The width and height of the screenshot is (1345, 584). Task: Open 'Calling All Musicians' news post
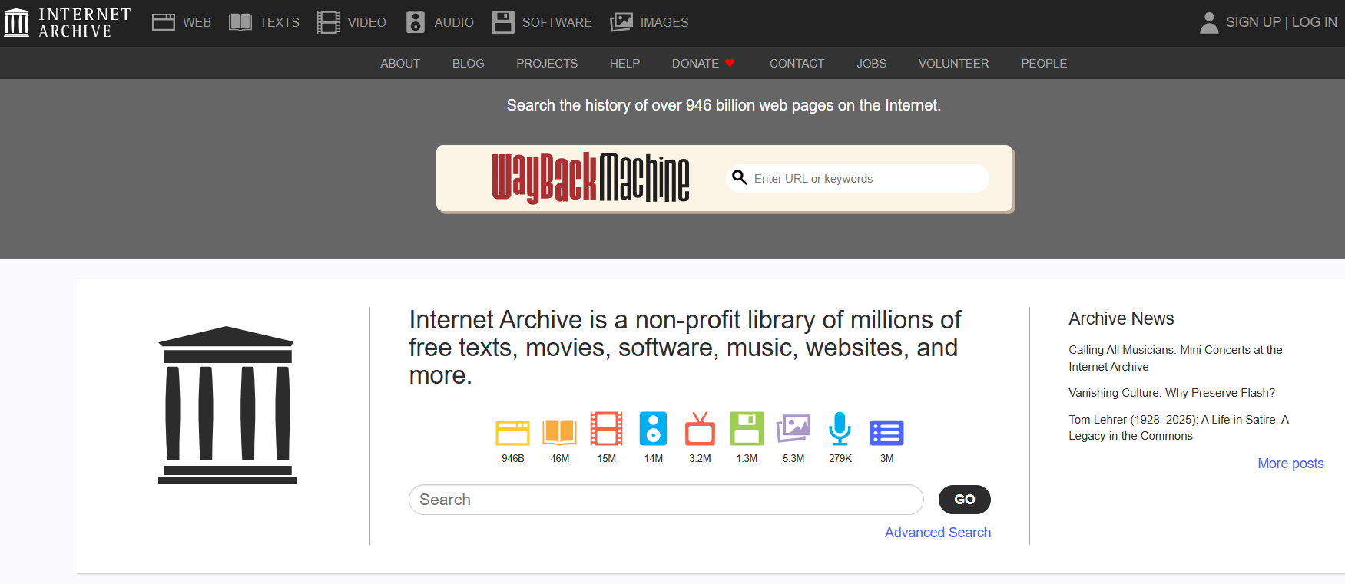1175,358
